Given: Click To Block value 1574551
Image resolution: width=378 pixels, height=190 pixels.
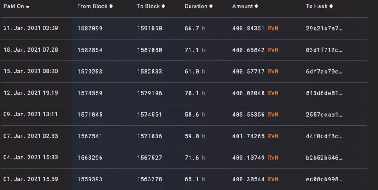Looking at the screenshot, I should pyautogui.click(x=150, y=115).
